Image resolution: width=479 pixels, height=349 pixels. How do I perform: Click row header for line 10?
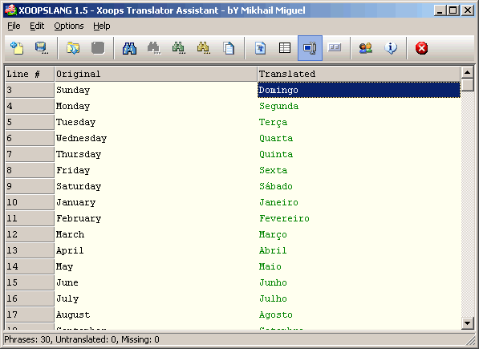[30, 202]
